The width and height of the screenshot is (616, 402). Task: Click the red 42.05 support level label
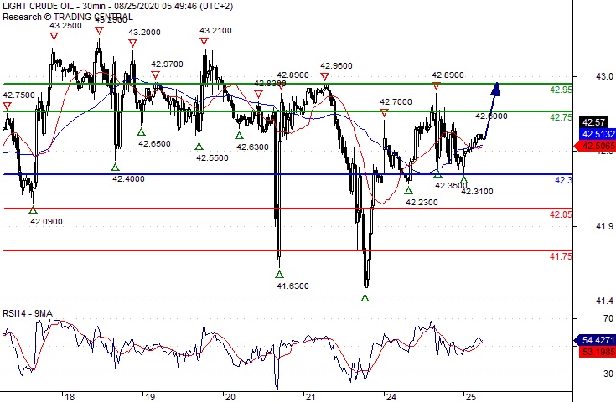point(561,214)
